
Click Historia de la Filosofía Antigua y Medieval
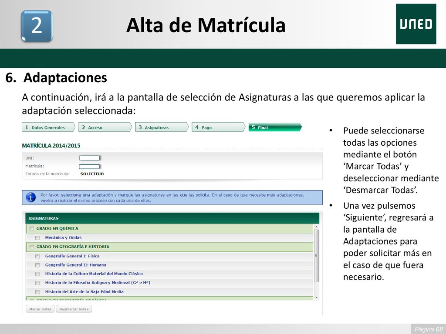pos(98,283)
